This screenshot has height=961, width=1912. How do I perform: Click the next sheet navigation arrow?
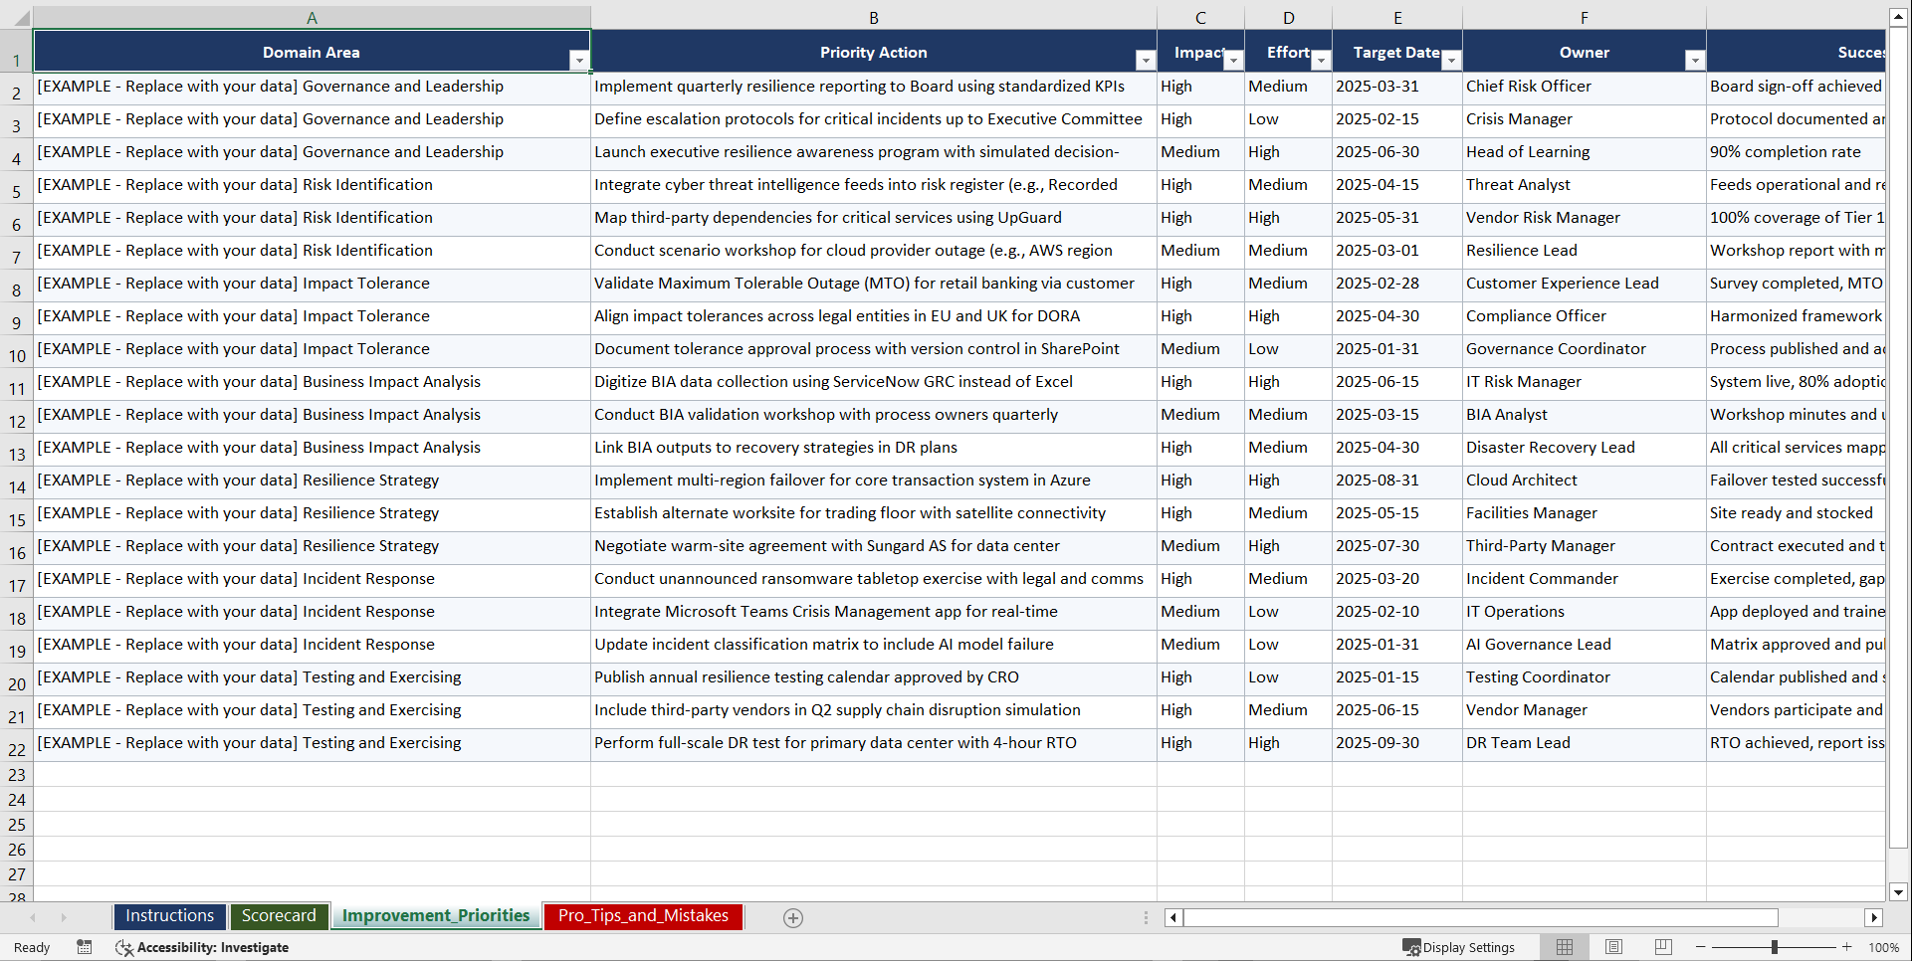64,917
